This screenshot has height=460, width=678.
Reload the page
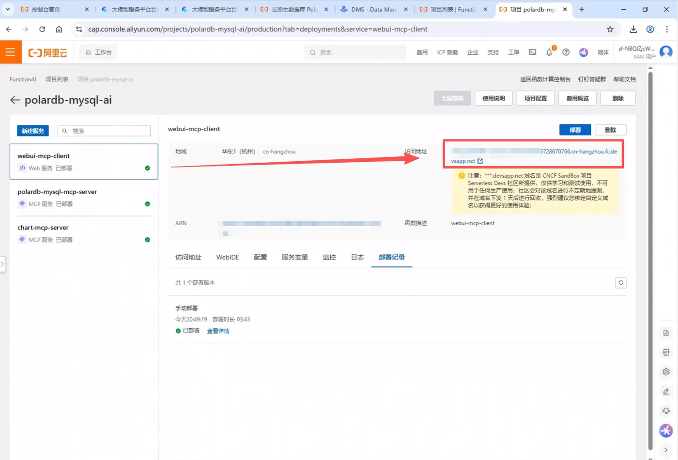click(42, 29)
